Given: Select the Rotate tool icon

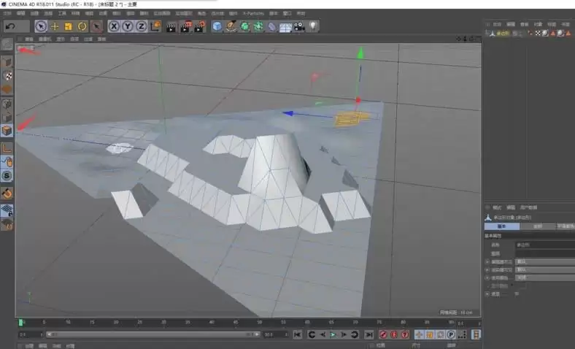Looking at the screenshot, I should [82, 26].
